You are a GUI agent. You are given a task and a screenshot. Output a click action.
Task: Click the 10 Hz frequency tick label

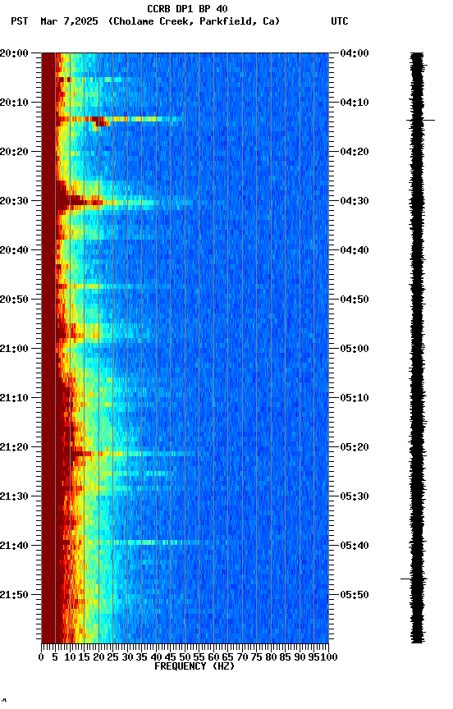tap(70, 657)
